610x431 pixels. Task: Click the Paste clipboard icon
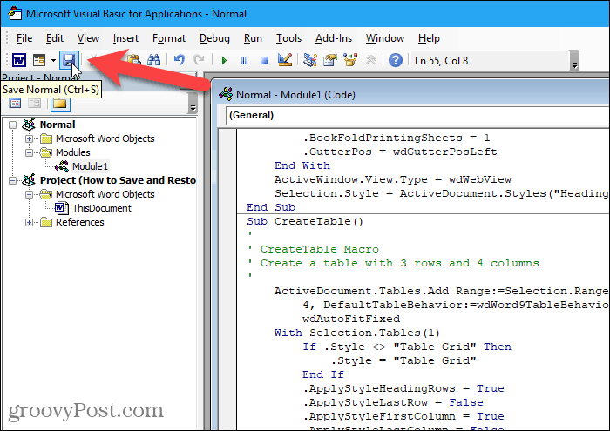(x=134, y=60)
